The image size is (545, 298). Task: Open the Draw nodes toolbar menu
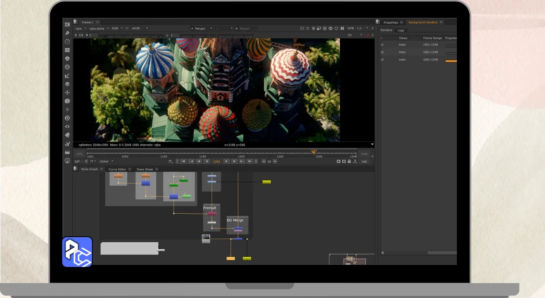[67, 33]
